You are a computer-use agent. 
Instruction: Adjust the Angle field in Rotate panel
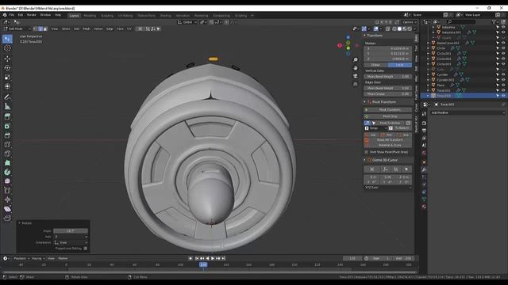click(x=71, y=231)
